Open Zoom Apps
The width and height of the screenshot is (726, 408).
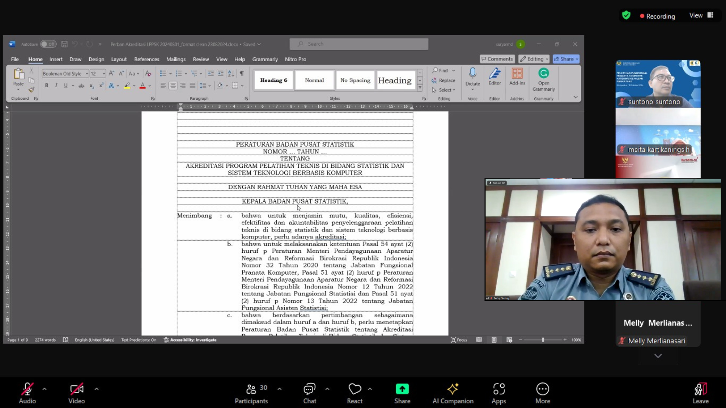[x=499, y=393]
